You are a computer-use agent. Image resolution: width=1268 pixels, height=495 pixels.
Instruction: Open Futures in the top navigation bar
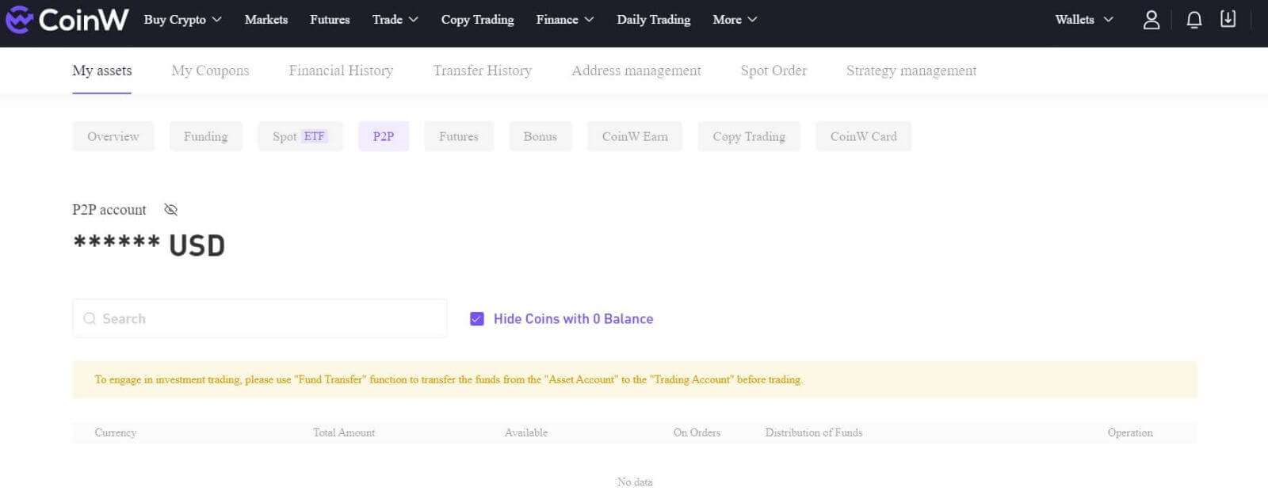point(330,20)
